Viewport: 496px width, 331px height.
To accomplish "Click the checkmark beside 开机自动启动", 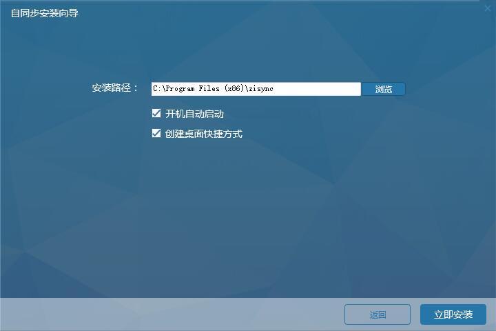I will 156,113.
